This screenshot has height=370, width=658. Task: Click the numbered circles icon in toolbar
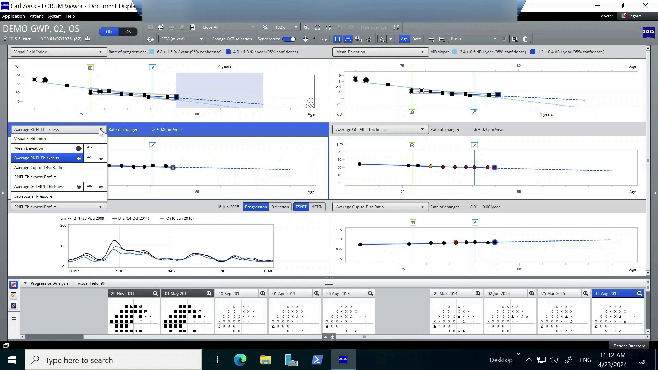pos(358,39)
